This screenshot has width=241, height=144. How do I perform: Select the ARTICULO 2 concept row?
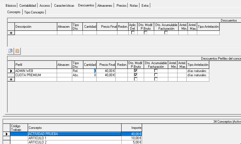(x=72, y=142)
